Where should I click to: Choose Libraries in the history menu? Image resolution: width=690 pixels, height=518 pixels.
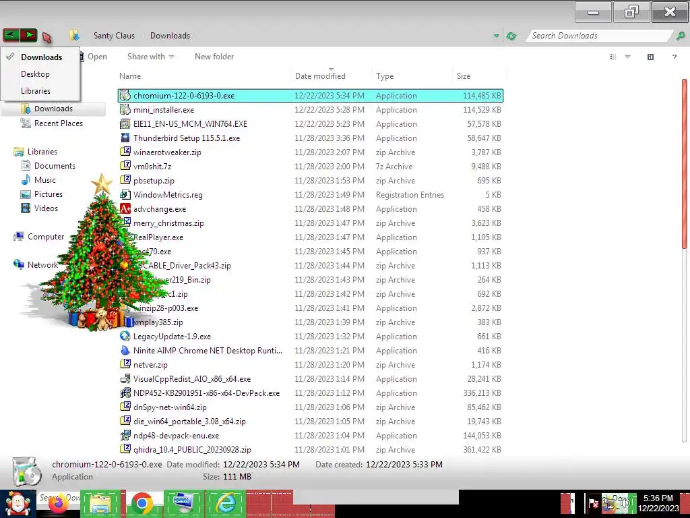pyautogui.click(x=36, y=91)
